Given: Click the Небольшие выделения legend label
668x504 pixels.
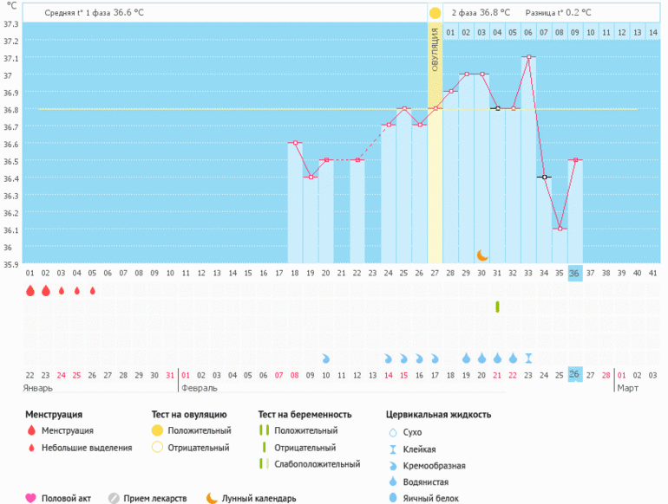Looking at the screenshot, I should pyautogui.click(x=87, y=448).
